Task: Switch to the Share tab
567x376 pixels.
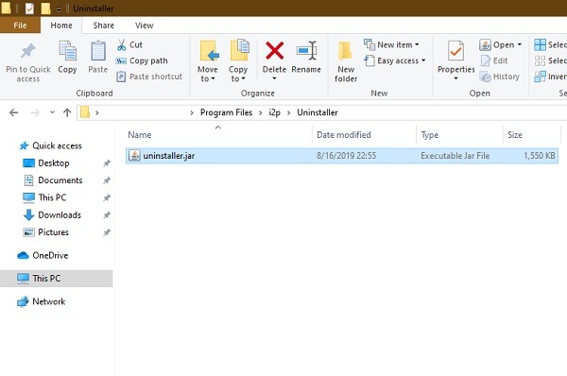Action: pyautogui.click(x=103, y=26)
